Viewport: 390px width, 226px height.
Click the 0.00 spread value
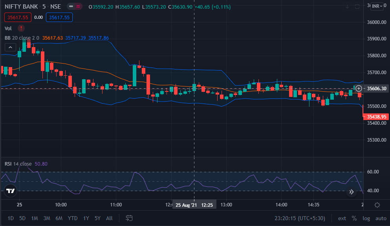point(38,17)
